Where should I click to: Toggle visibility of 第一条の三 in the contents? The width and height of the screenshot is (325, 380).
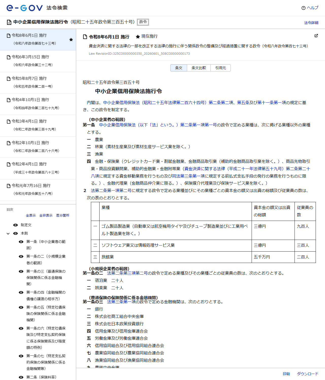[x=21, y=271]
